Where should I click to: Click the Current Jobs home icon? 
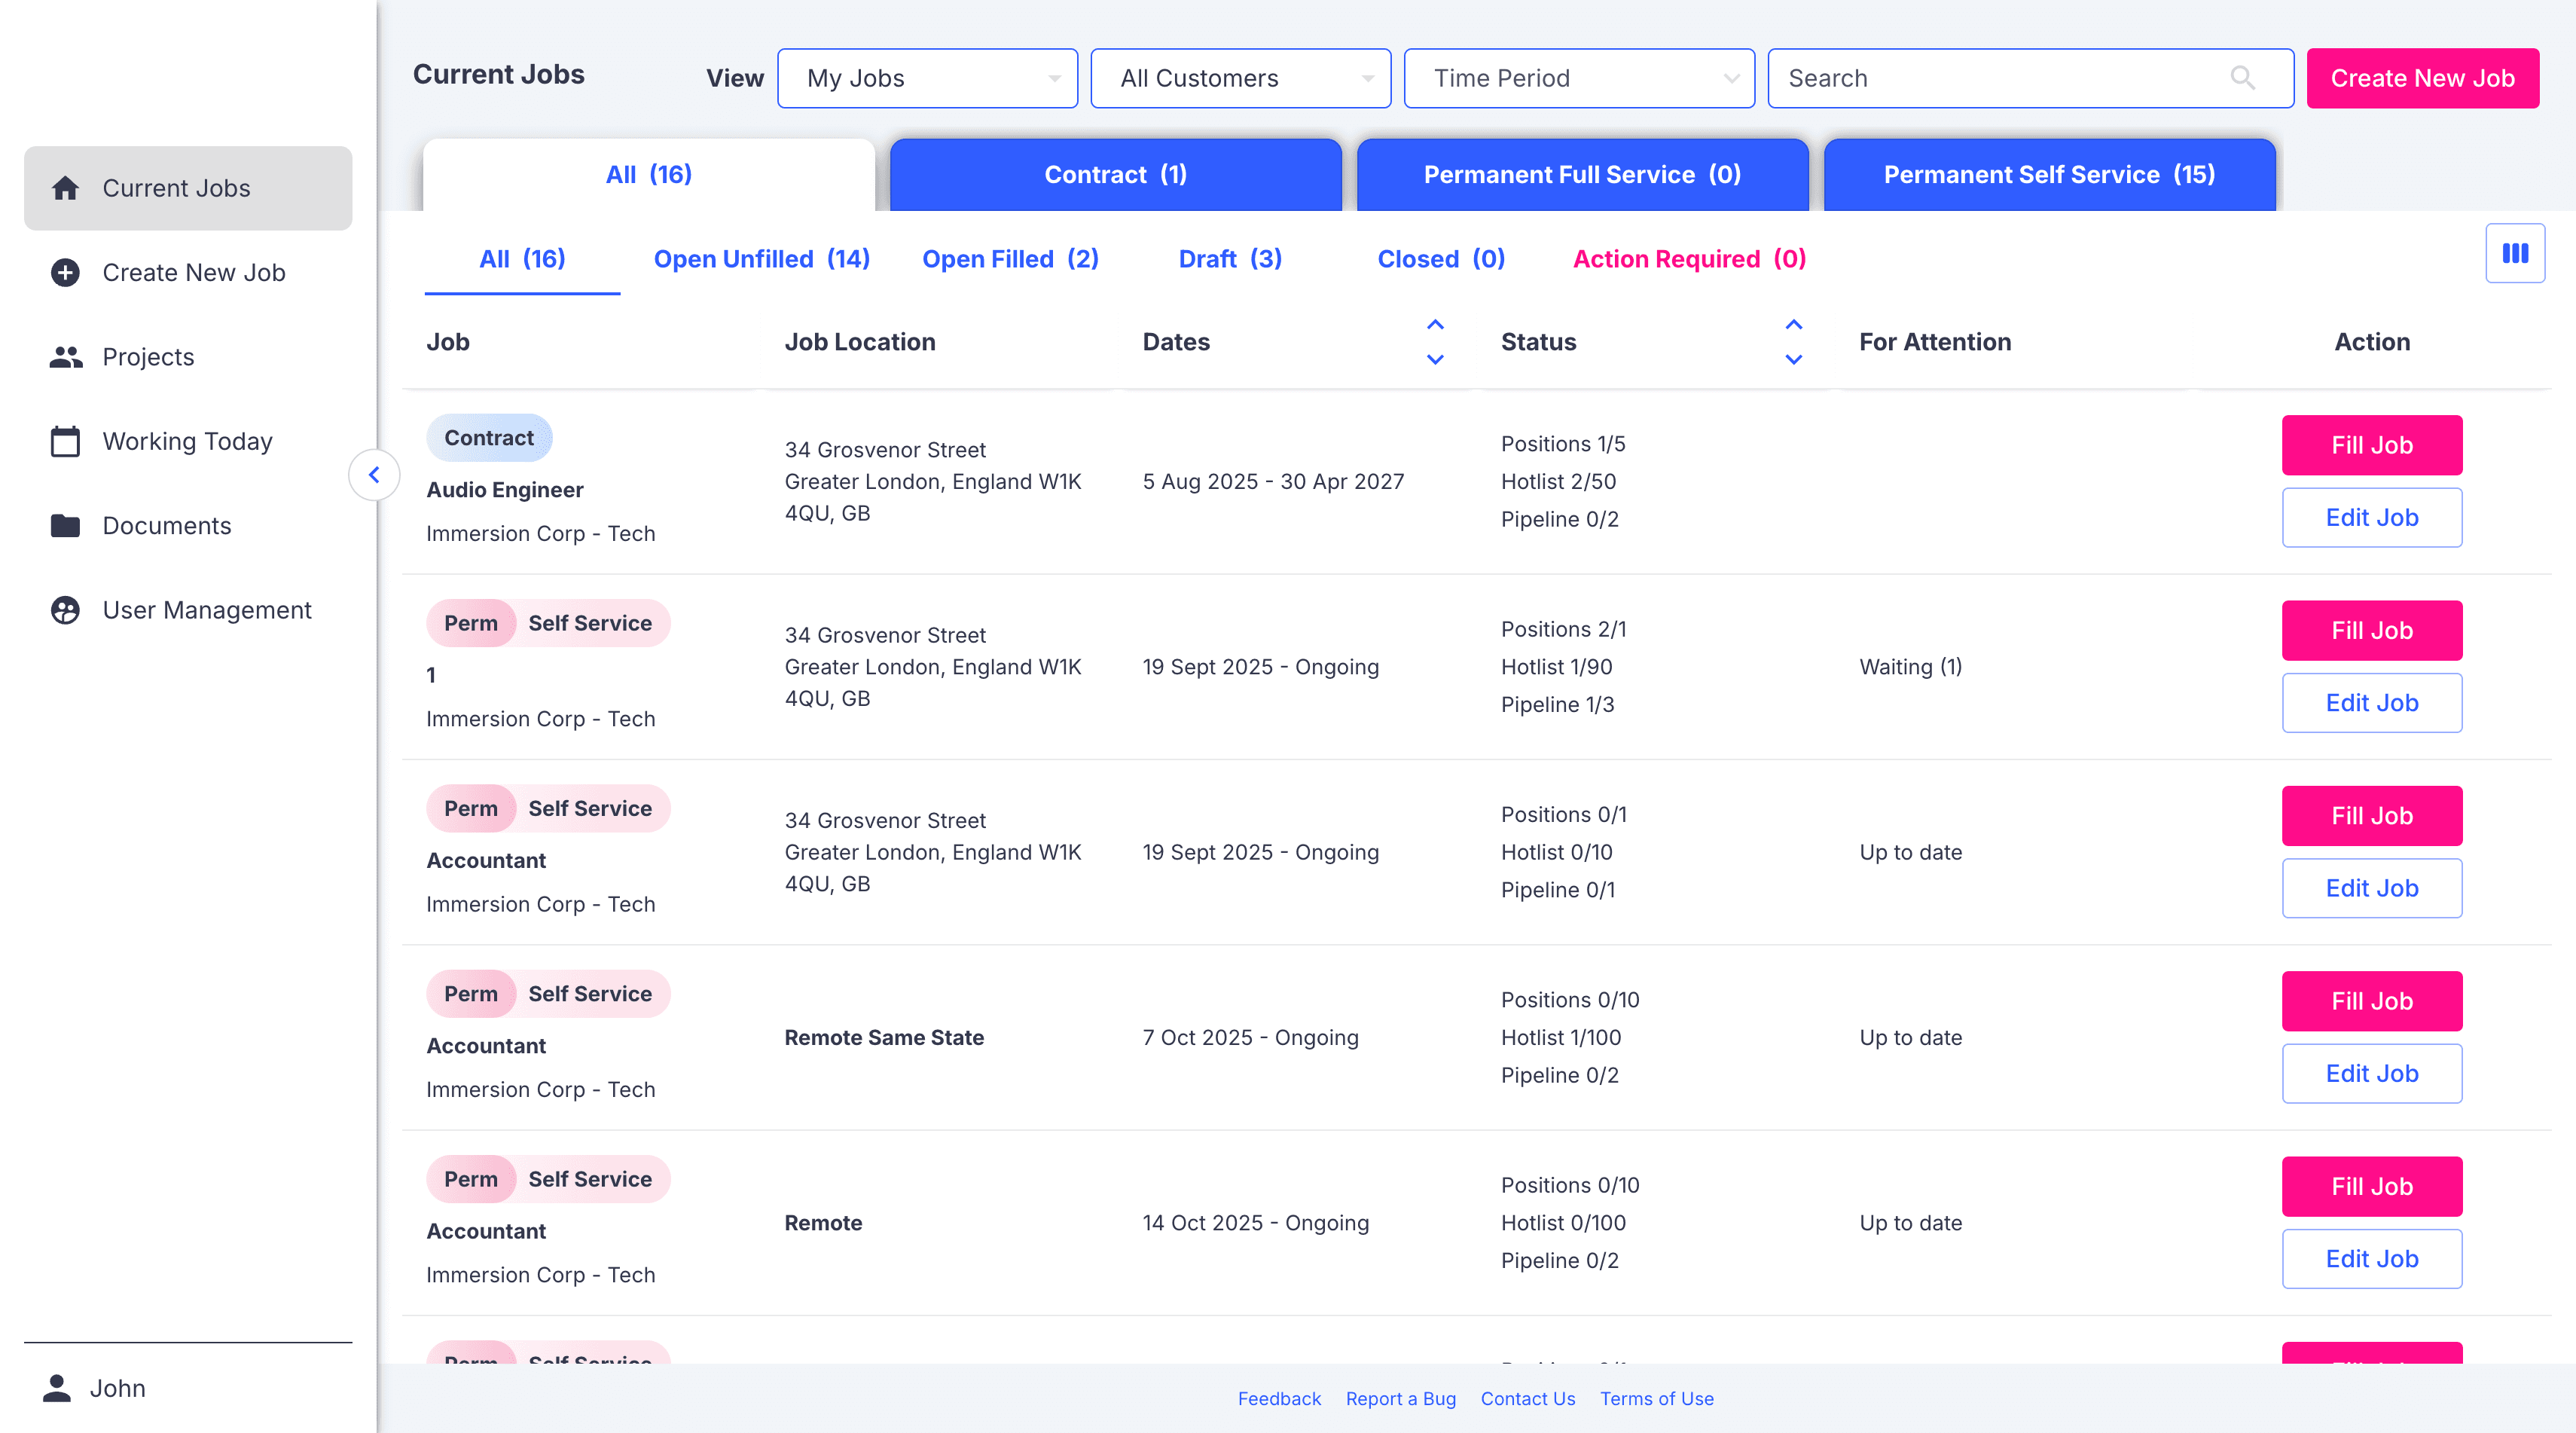(66, 188)
